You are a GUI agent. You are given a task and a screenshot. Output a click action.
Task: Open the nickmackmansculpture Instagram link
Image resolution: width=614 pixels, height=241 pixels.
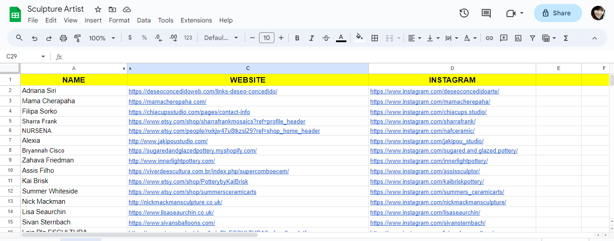tap(438, 202)
